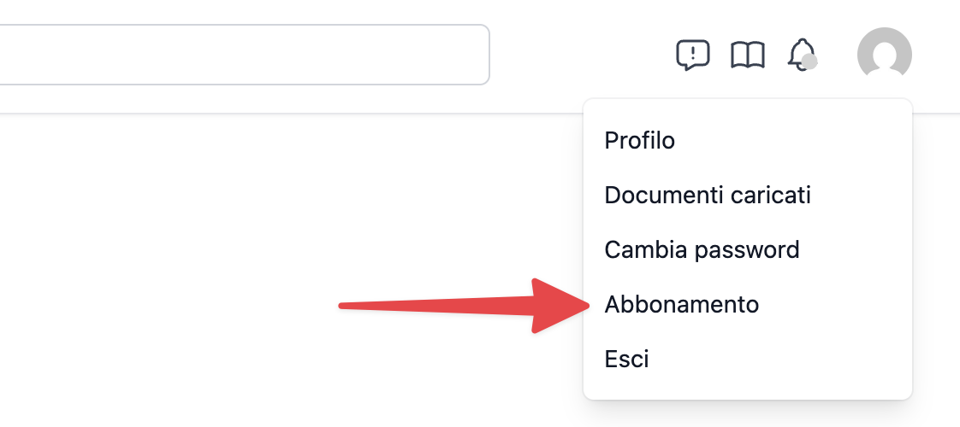
Task: Sign out with the Esci option
Action: [627, 359]
